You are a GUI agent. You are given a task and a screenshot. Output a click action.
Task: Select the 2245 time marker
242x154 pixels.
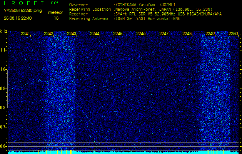click(x=118, y=33)
